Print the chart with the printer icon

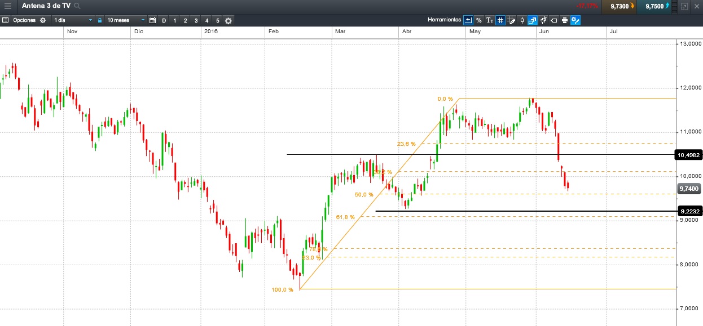(565, 20)
